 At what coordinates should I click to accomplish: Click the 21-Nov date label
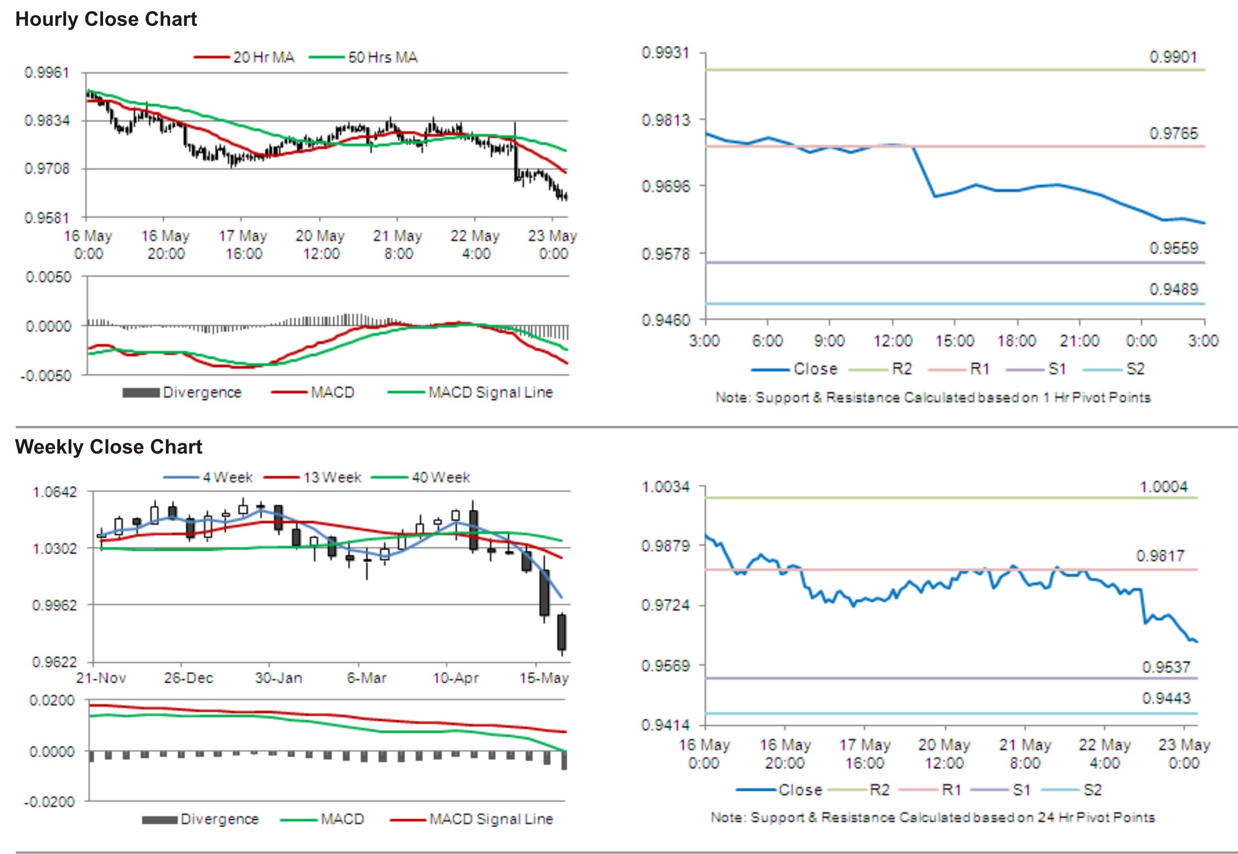pos(101,678)
